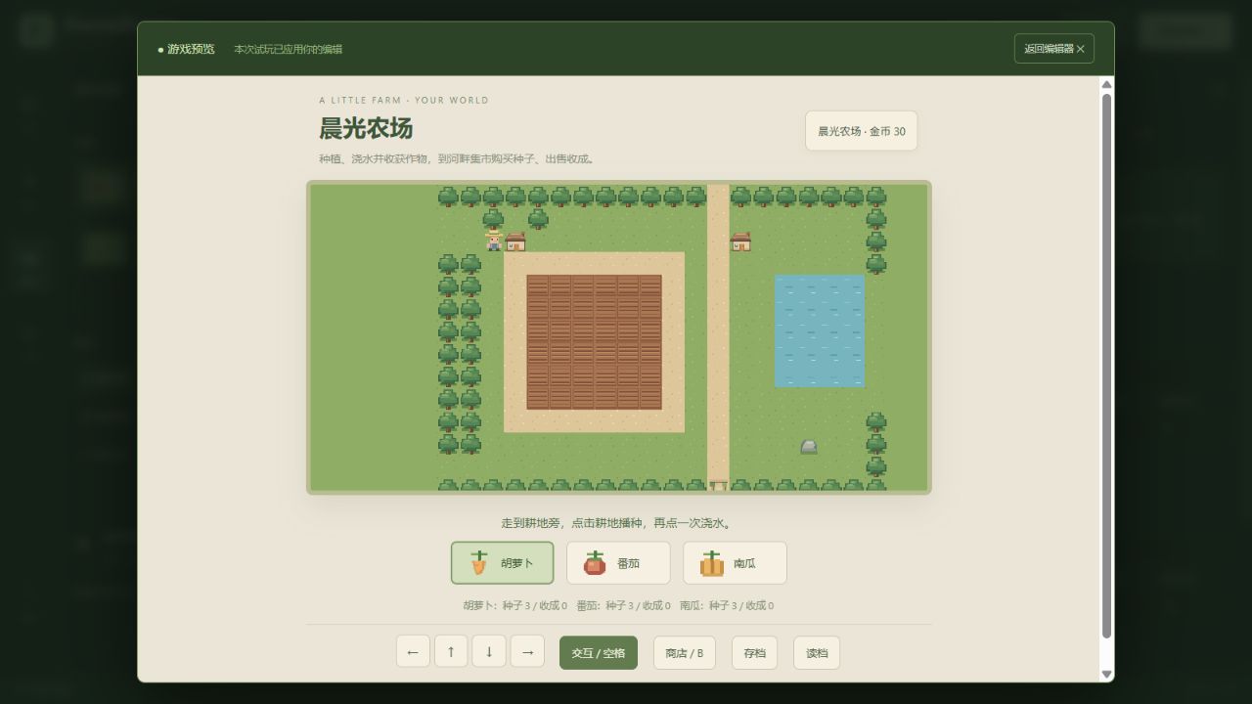Viewport: 1252px width, 704px height.
Task: Click the gate at the path's bottom
Action: (x=718, y=485)
